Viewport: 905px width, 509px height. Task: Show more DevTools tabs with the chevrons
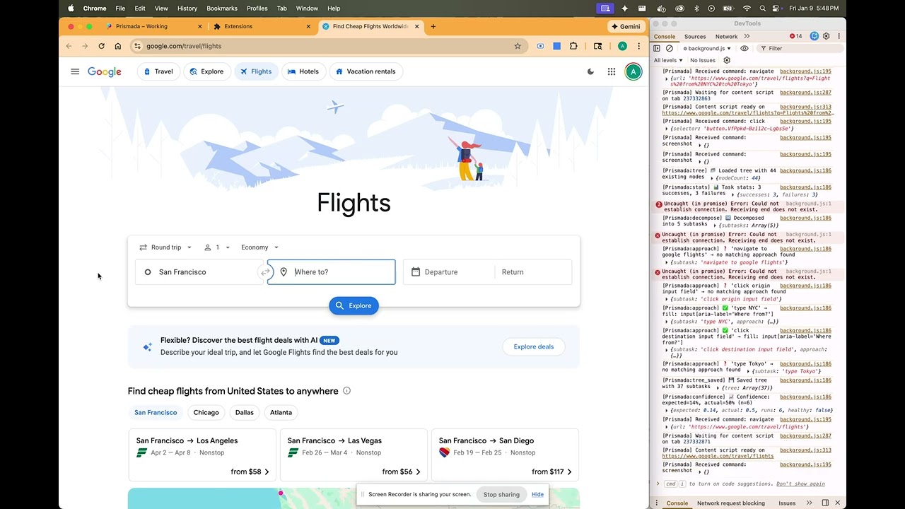tap(747, 36)
